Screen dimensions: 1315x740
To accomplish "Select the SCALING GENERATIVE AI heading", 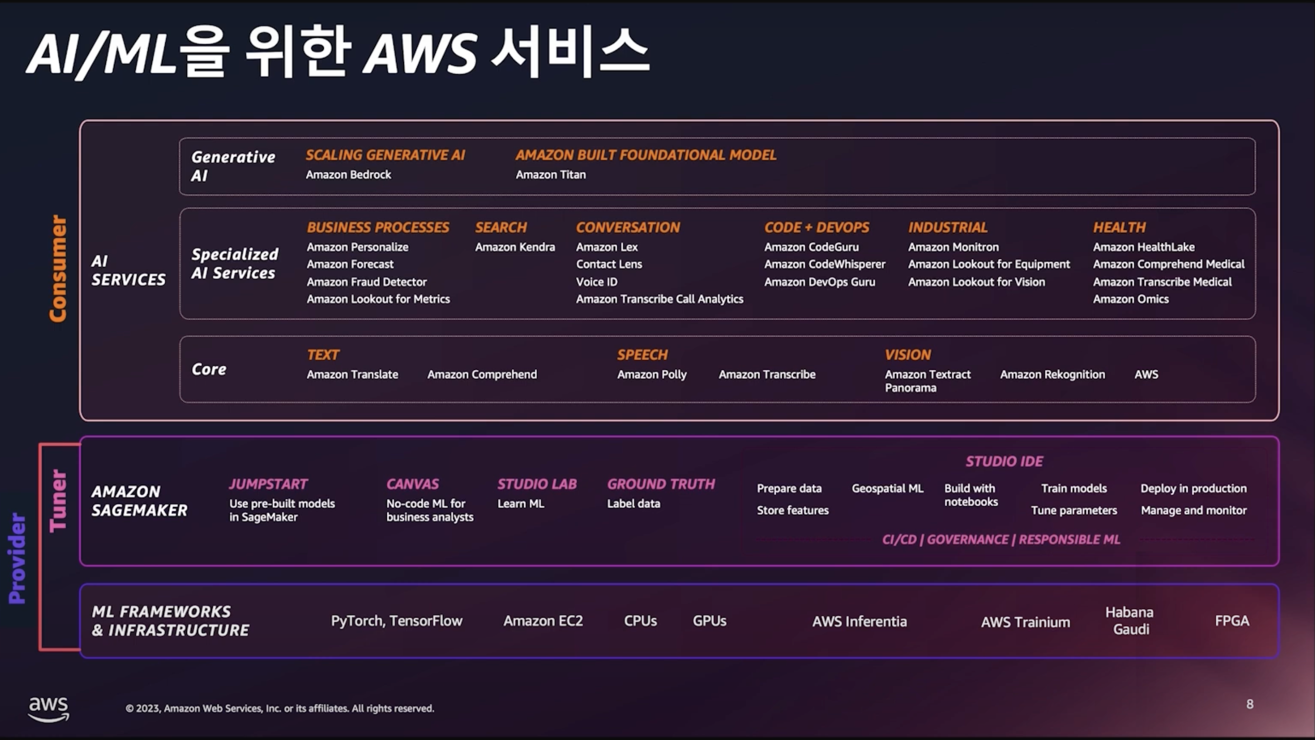I will [x=385, y=155].
